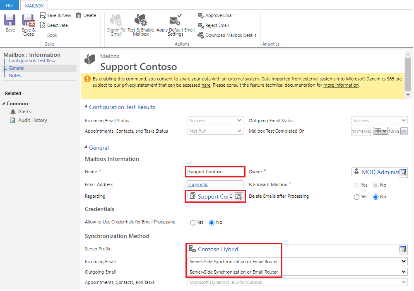Open the Mailbox Test date calendar picker

coord(380,131)
